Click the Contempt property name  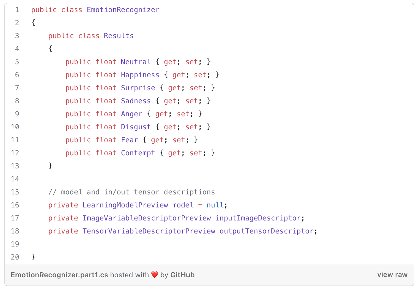pos(138,153)
